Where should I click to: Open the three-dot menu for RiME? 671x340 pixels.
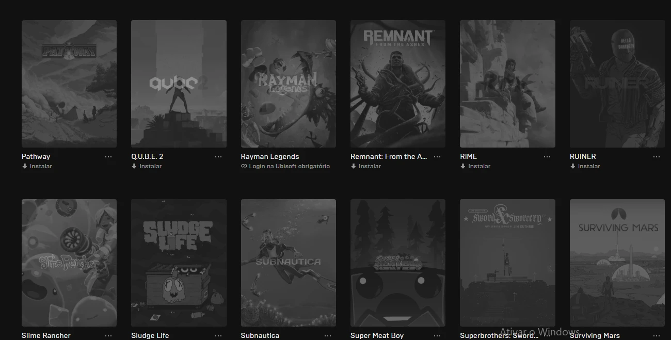547,157
